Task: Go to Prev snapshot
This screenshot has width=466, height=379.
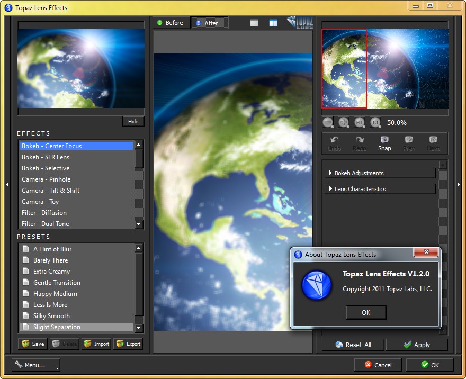Action: tap(409, 143)
